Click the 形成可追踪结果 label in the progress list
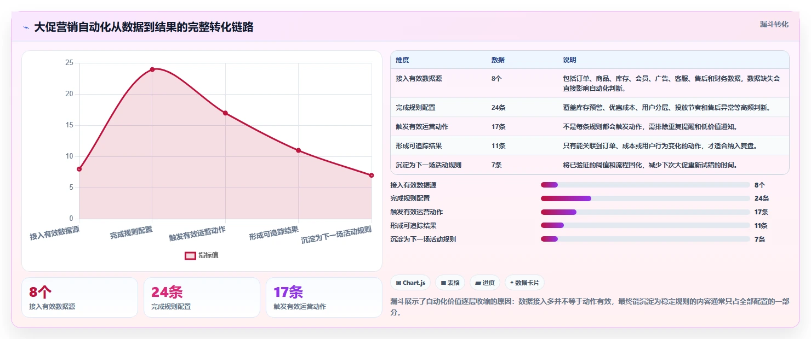 point(413,225)
